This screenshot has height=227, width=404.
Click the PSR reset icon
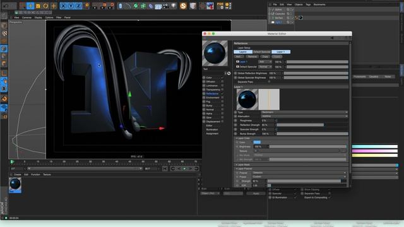point(220,6)
